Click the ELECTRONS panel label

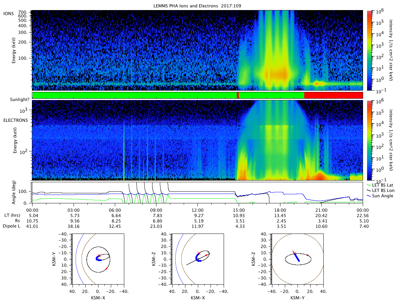(16, 120)
